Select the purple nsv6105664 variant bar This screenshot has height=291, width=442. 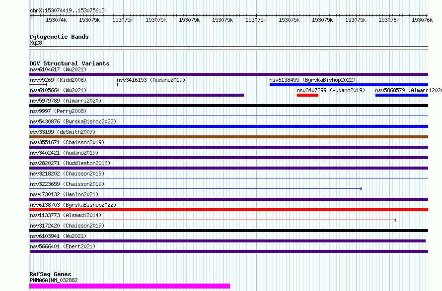click(137, 95)
